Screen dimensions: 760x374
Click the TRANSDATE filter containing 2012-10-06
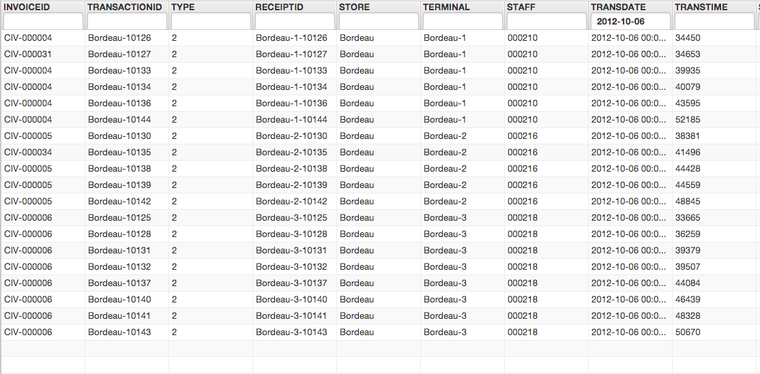pos(629,21)
